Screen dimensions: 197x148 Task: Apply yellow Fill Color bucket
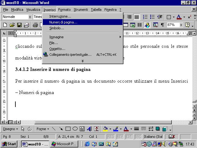[x=105, y=129]
